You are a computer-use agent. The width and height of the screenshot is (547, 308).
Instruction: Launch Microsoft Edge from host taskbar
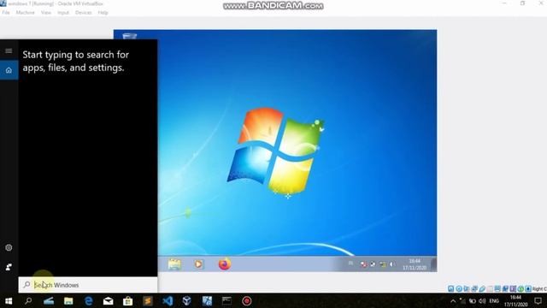coord(88,300)
